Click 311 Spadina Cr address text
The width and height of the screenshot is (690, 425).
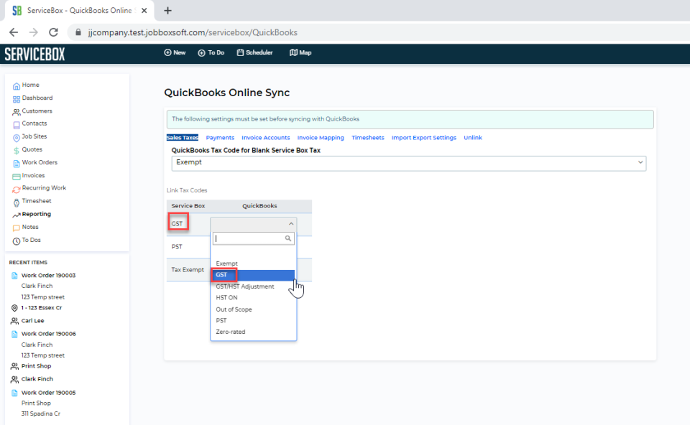[x=40, y=414]
